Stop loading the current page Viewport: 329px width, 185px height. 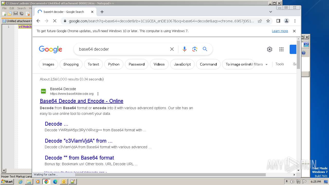click(54, 21)
